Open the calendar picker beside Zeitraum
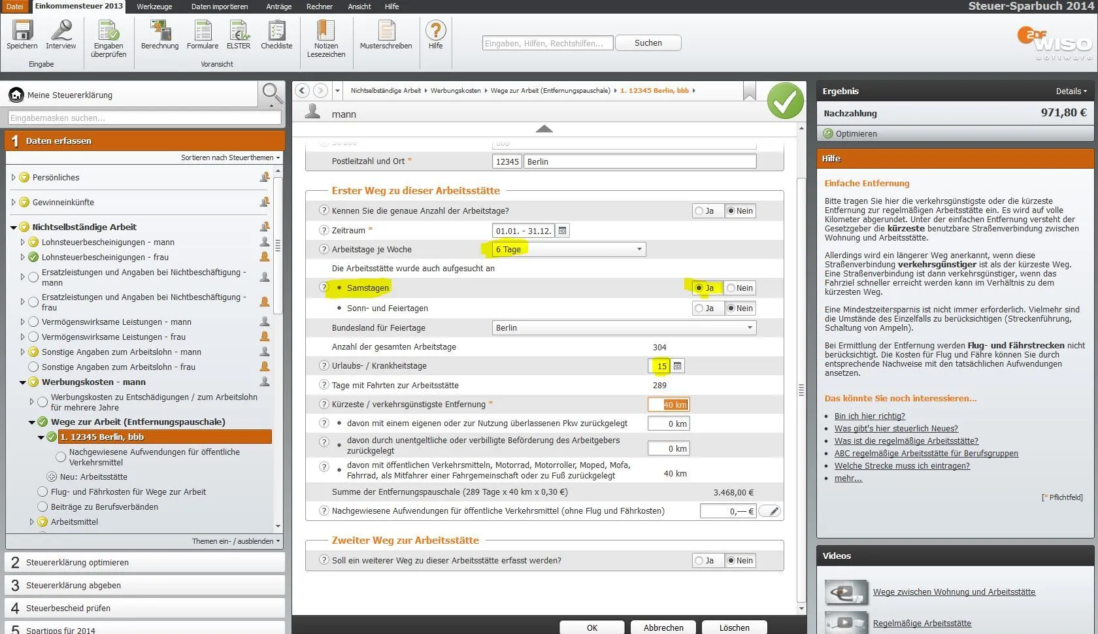Screen dimensions: 1098x634 click(x=562, y=231)
